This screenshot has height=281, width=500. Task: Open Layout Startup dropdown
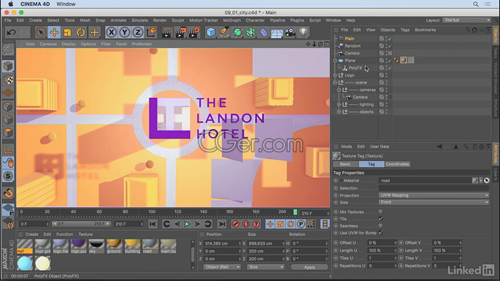tap(467, 20)
